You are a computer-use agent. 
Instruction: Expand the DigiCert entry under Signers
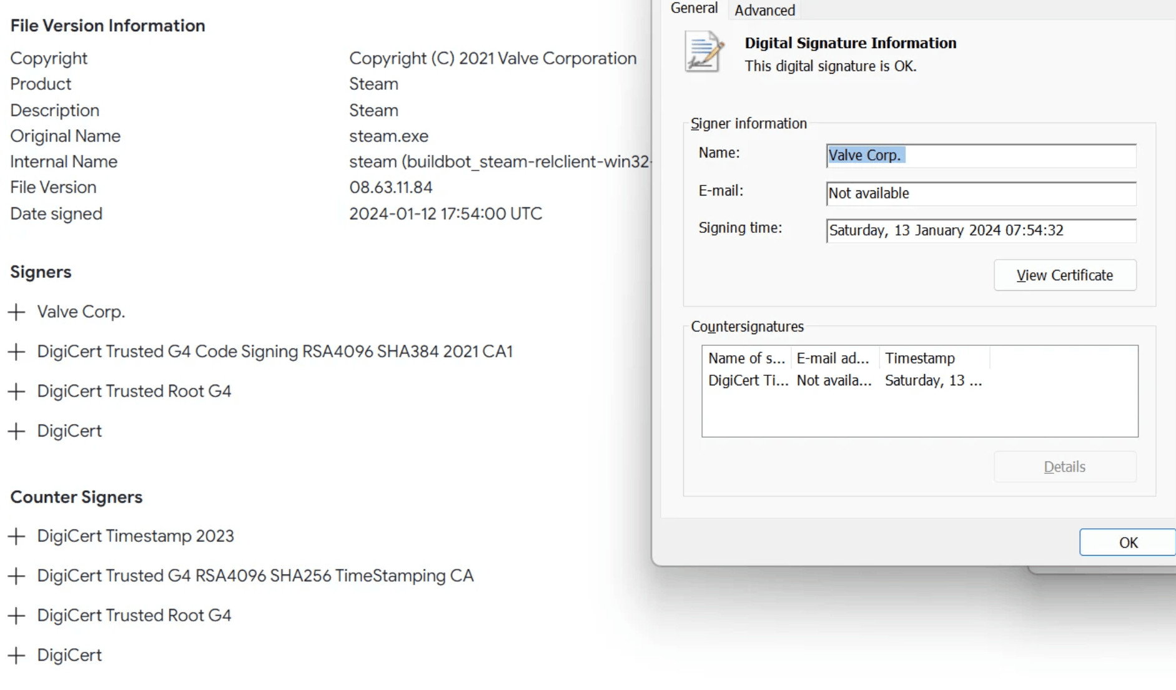(x=16, y=431)
